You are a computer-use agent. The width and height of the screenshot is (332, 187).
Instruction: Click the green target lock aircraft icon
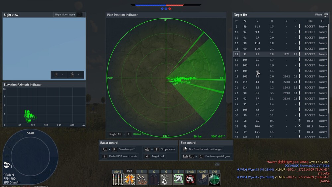[x=178, y=179]
